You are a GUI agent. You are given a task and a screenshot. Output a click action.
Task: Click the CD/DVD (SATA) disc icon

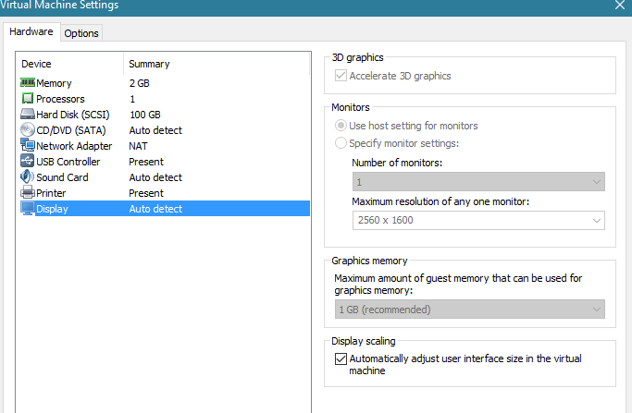coord(28,129)
